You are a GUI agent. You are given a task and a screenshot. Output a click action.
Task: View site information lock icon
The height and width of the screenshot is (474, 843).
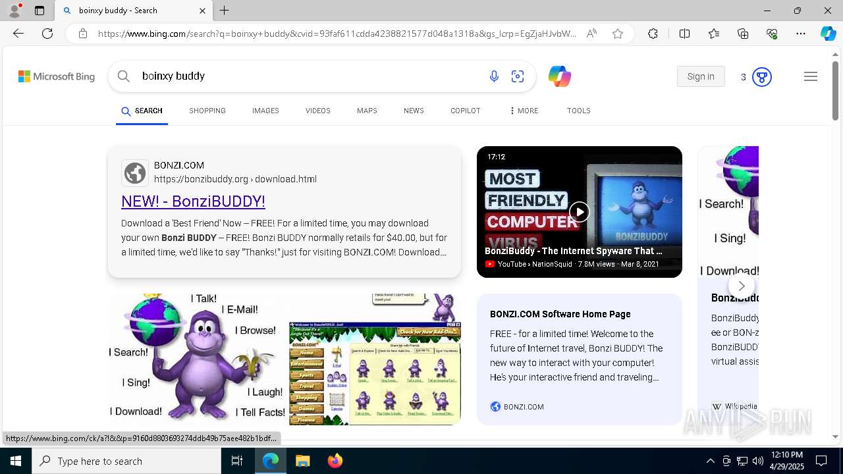click(x=83, y=34)
